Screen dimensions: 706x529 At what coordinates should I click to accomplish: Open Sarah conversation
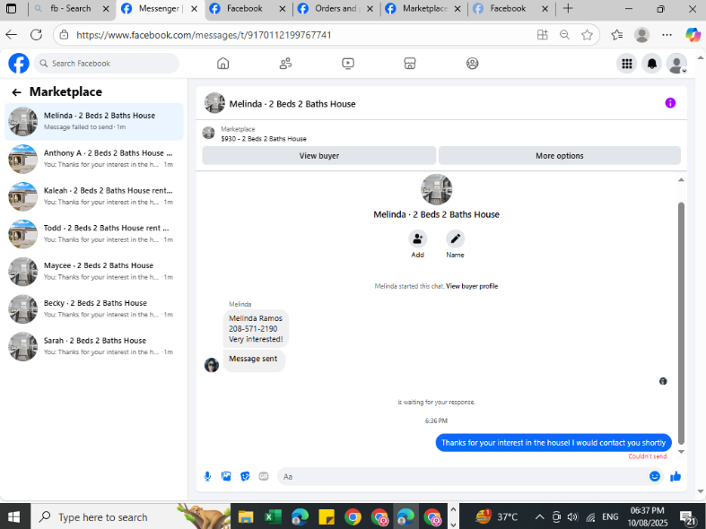(x=93, y=346)
